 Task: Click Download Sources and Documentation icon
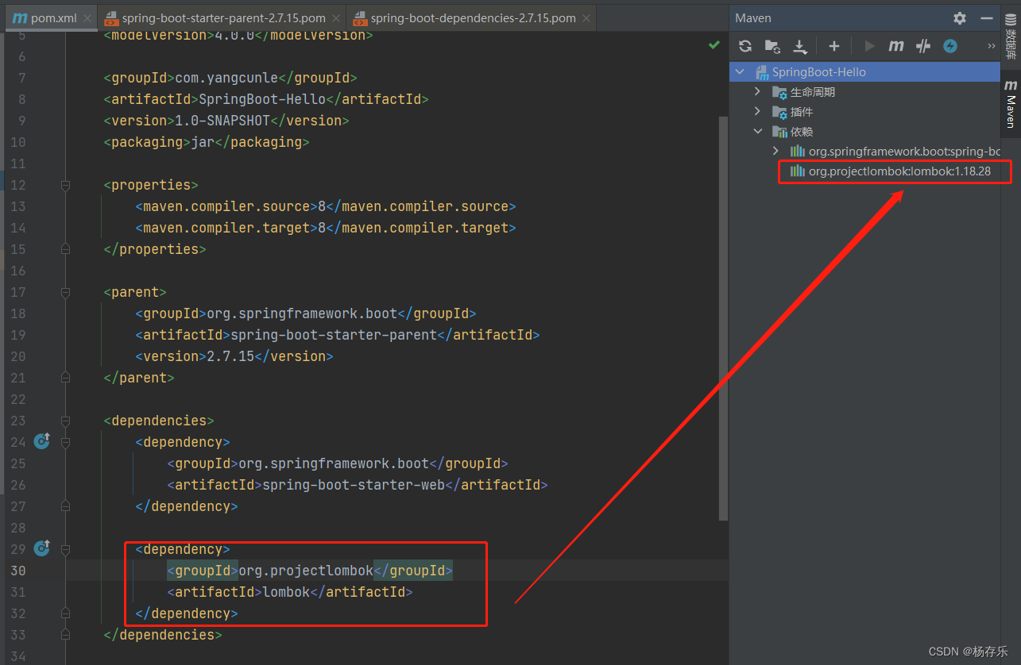click(800, 46)
